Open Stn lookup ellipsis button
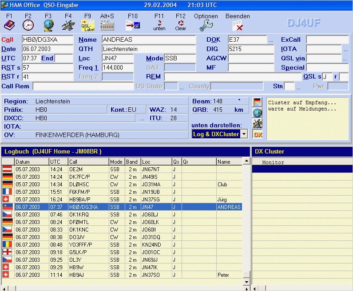 [298, 88]
